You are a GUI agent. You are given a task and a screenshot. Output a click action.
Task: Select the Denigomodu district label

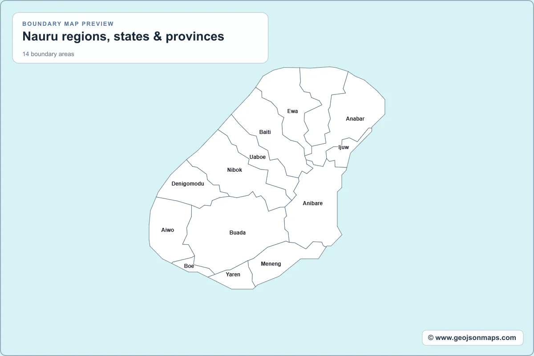click(x=188, y=184)
